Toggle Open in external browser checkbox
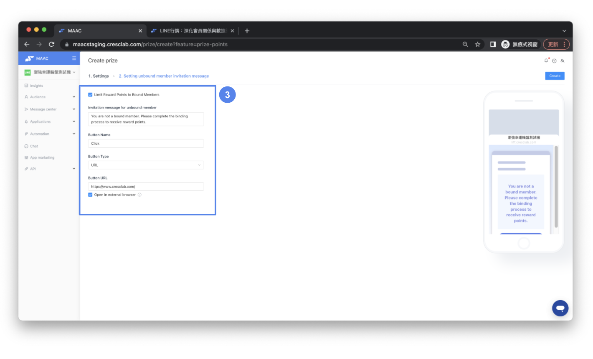The width and height of the screenshot is (593, 359). (90, 195)
